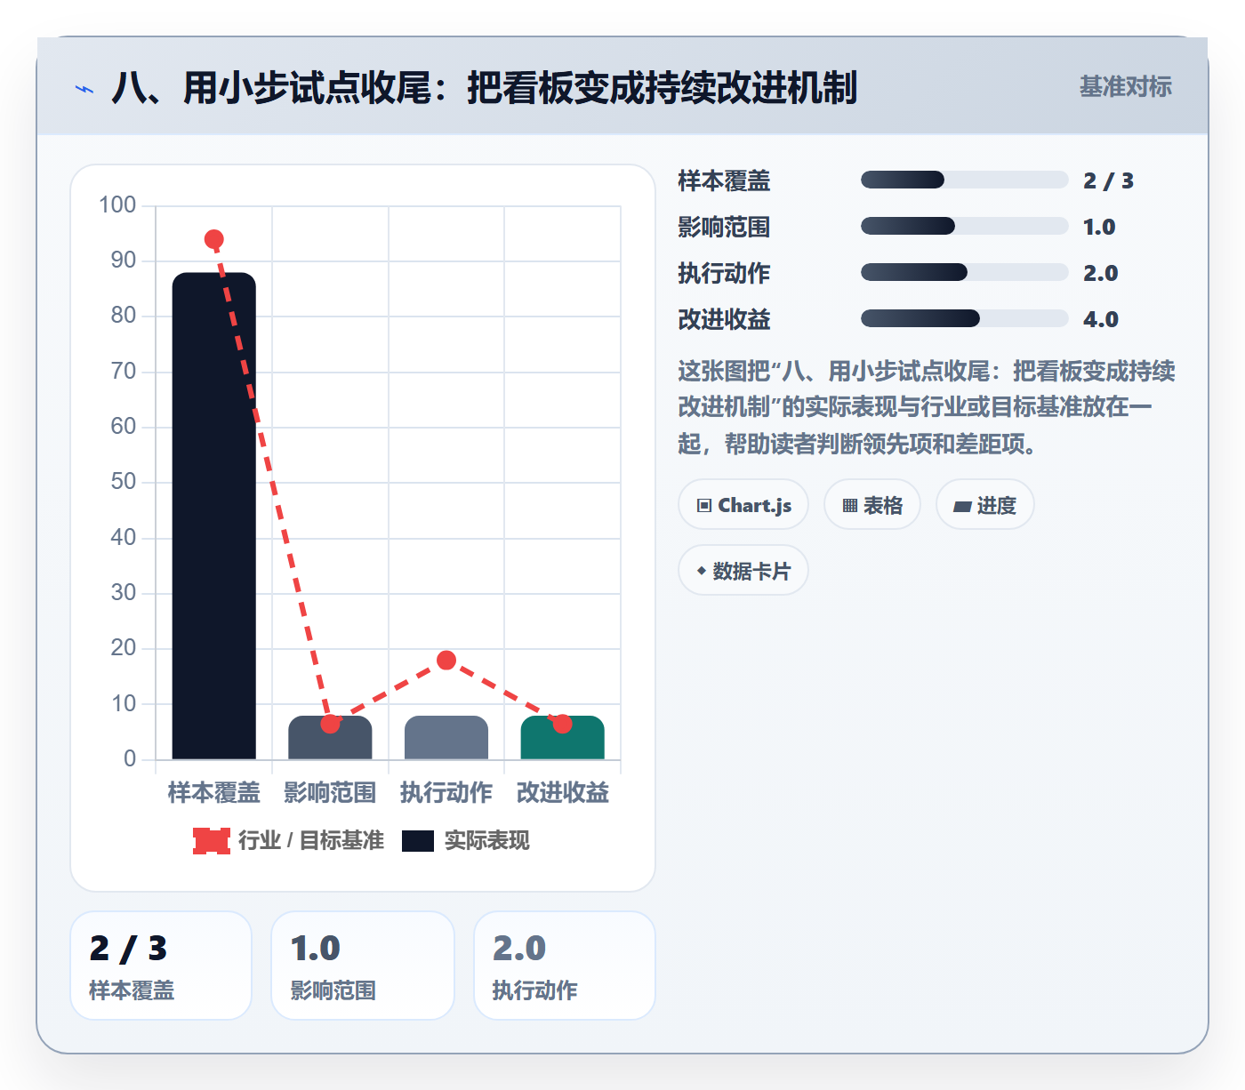Click the green 改进收益 bar in chart

pos(563,738)
